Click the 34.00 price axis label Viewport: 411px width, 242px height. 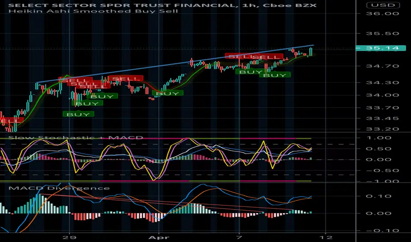pyautogui.click(x=382, y=95)
